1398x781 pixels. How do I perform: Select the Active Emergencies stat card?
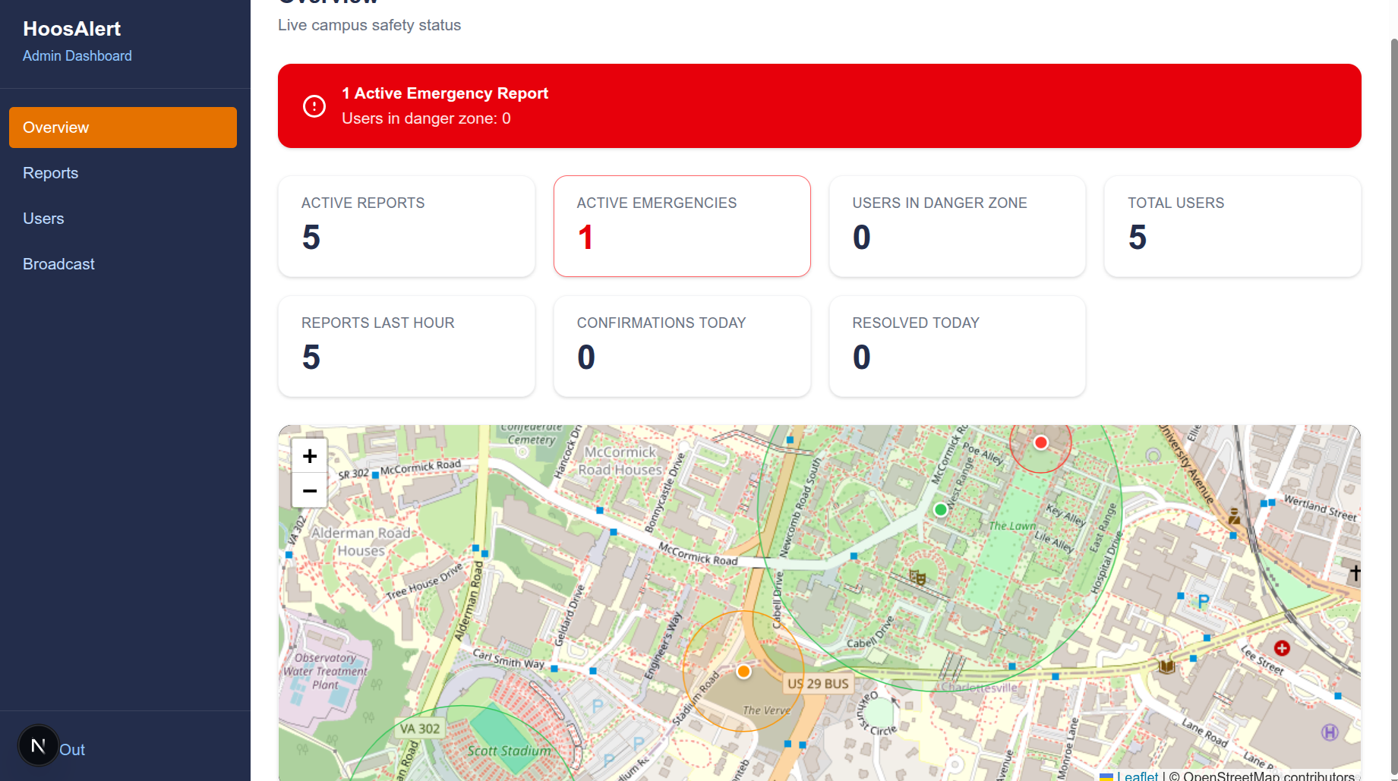(x=682, y=226)
